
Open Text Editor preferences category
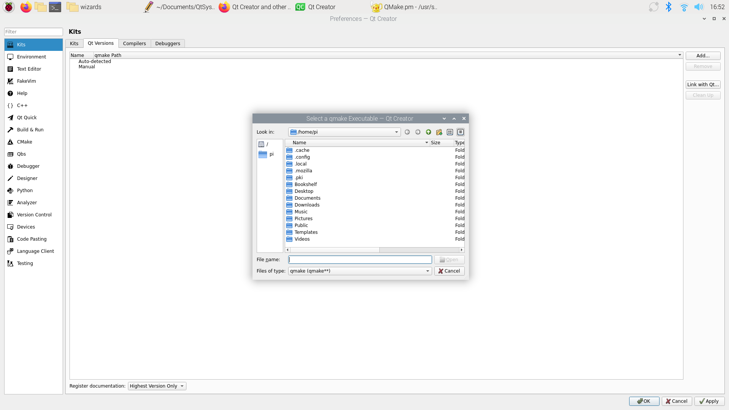pos(33,69)
